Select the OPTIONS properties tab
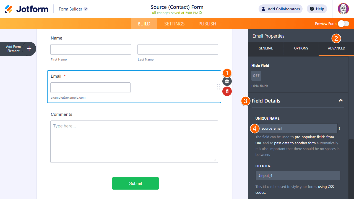Image resolution: width=354 pixels, height=199 pixels. pyautogui.click(x=301, y=48)
